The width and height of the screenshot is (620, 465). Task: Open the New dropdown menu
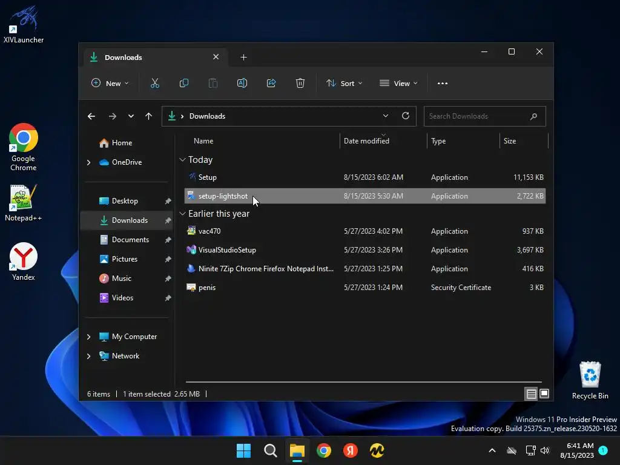[x=110, y=84]
